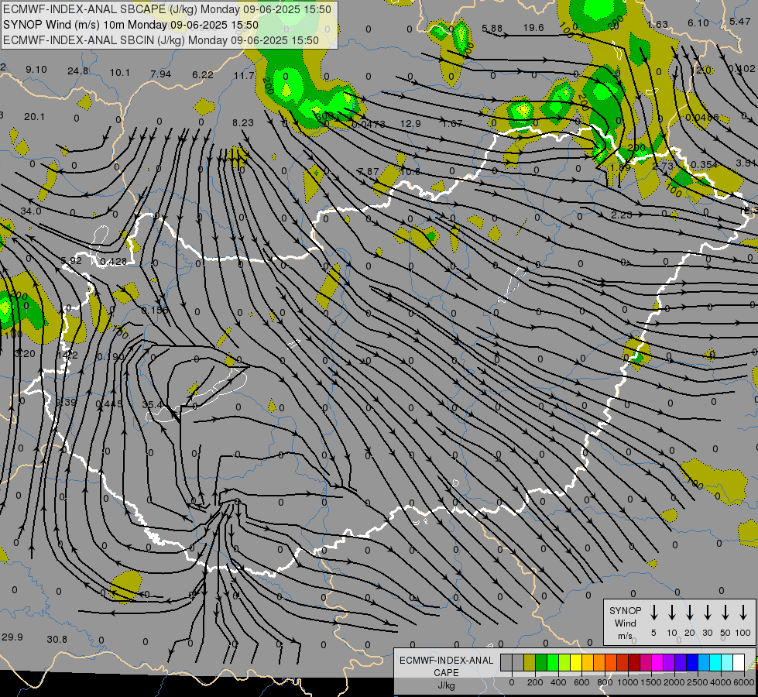Click the map value 3.20
Screen dimensions: 758x697
[x=25, y=354]
